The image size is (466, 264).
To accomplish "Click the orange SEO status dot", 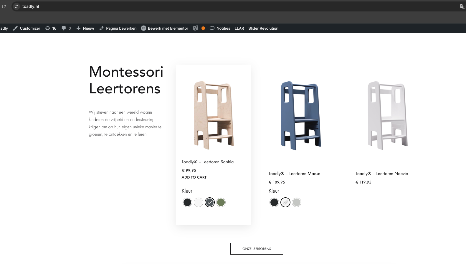I will 203,28.
